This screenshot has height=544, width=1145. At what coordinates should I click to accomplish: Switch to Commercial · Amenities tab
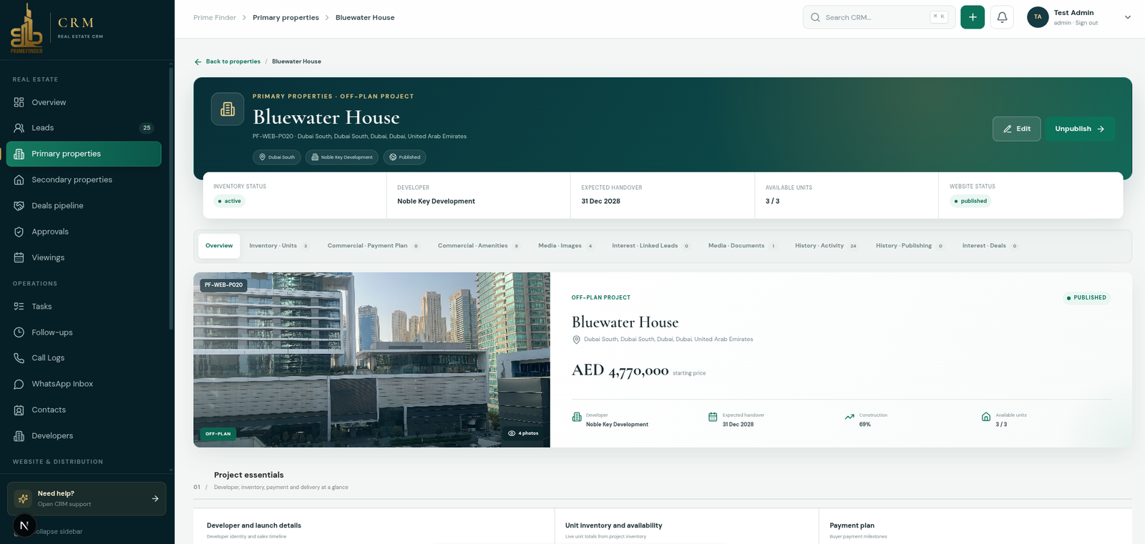479,246
